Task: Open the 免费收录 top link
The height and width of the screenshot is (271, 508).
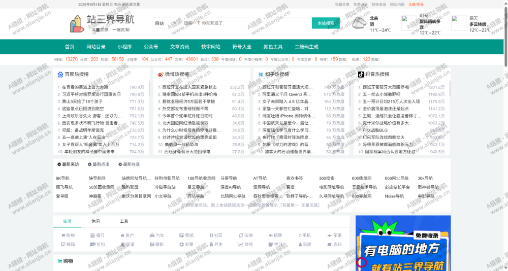Action: 361,5
